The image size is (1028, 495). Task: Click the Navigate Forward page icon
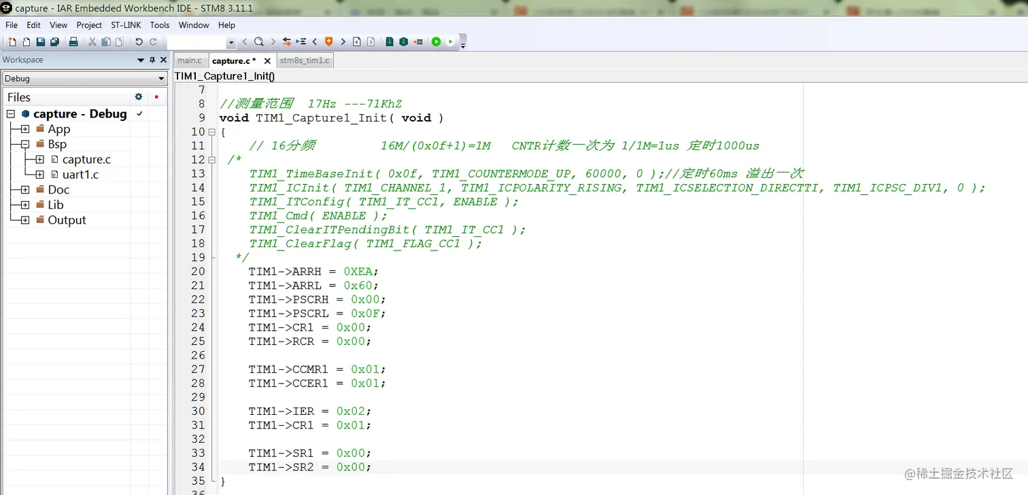coord(371,42)
